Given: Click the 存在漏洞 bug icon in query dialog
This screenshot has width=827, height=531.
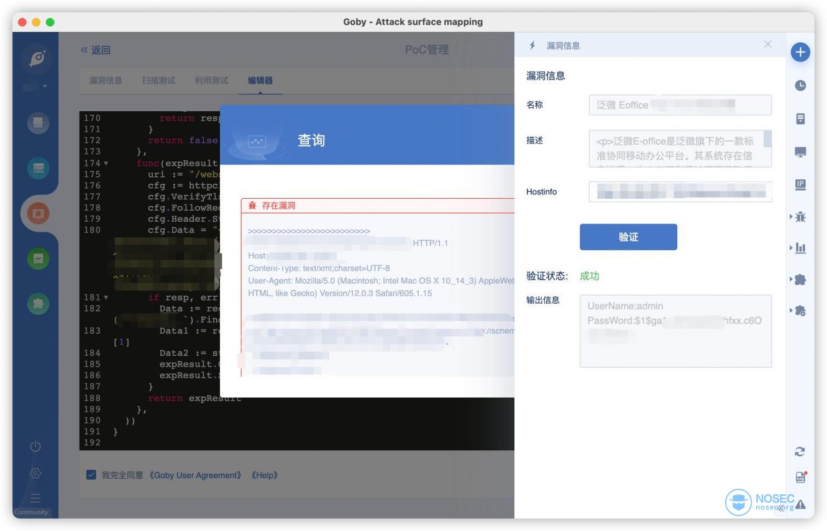Looking at the screenshot, I should pos(252,206).
